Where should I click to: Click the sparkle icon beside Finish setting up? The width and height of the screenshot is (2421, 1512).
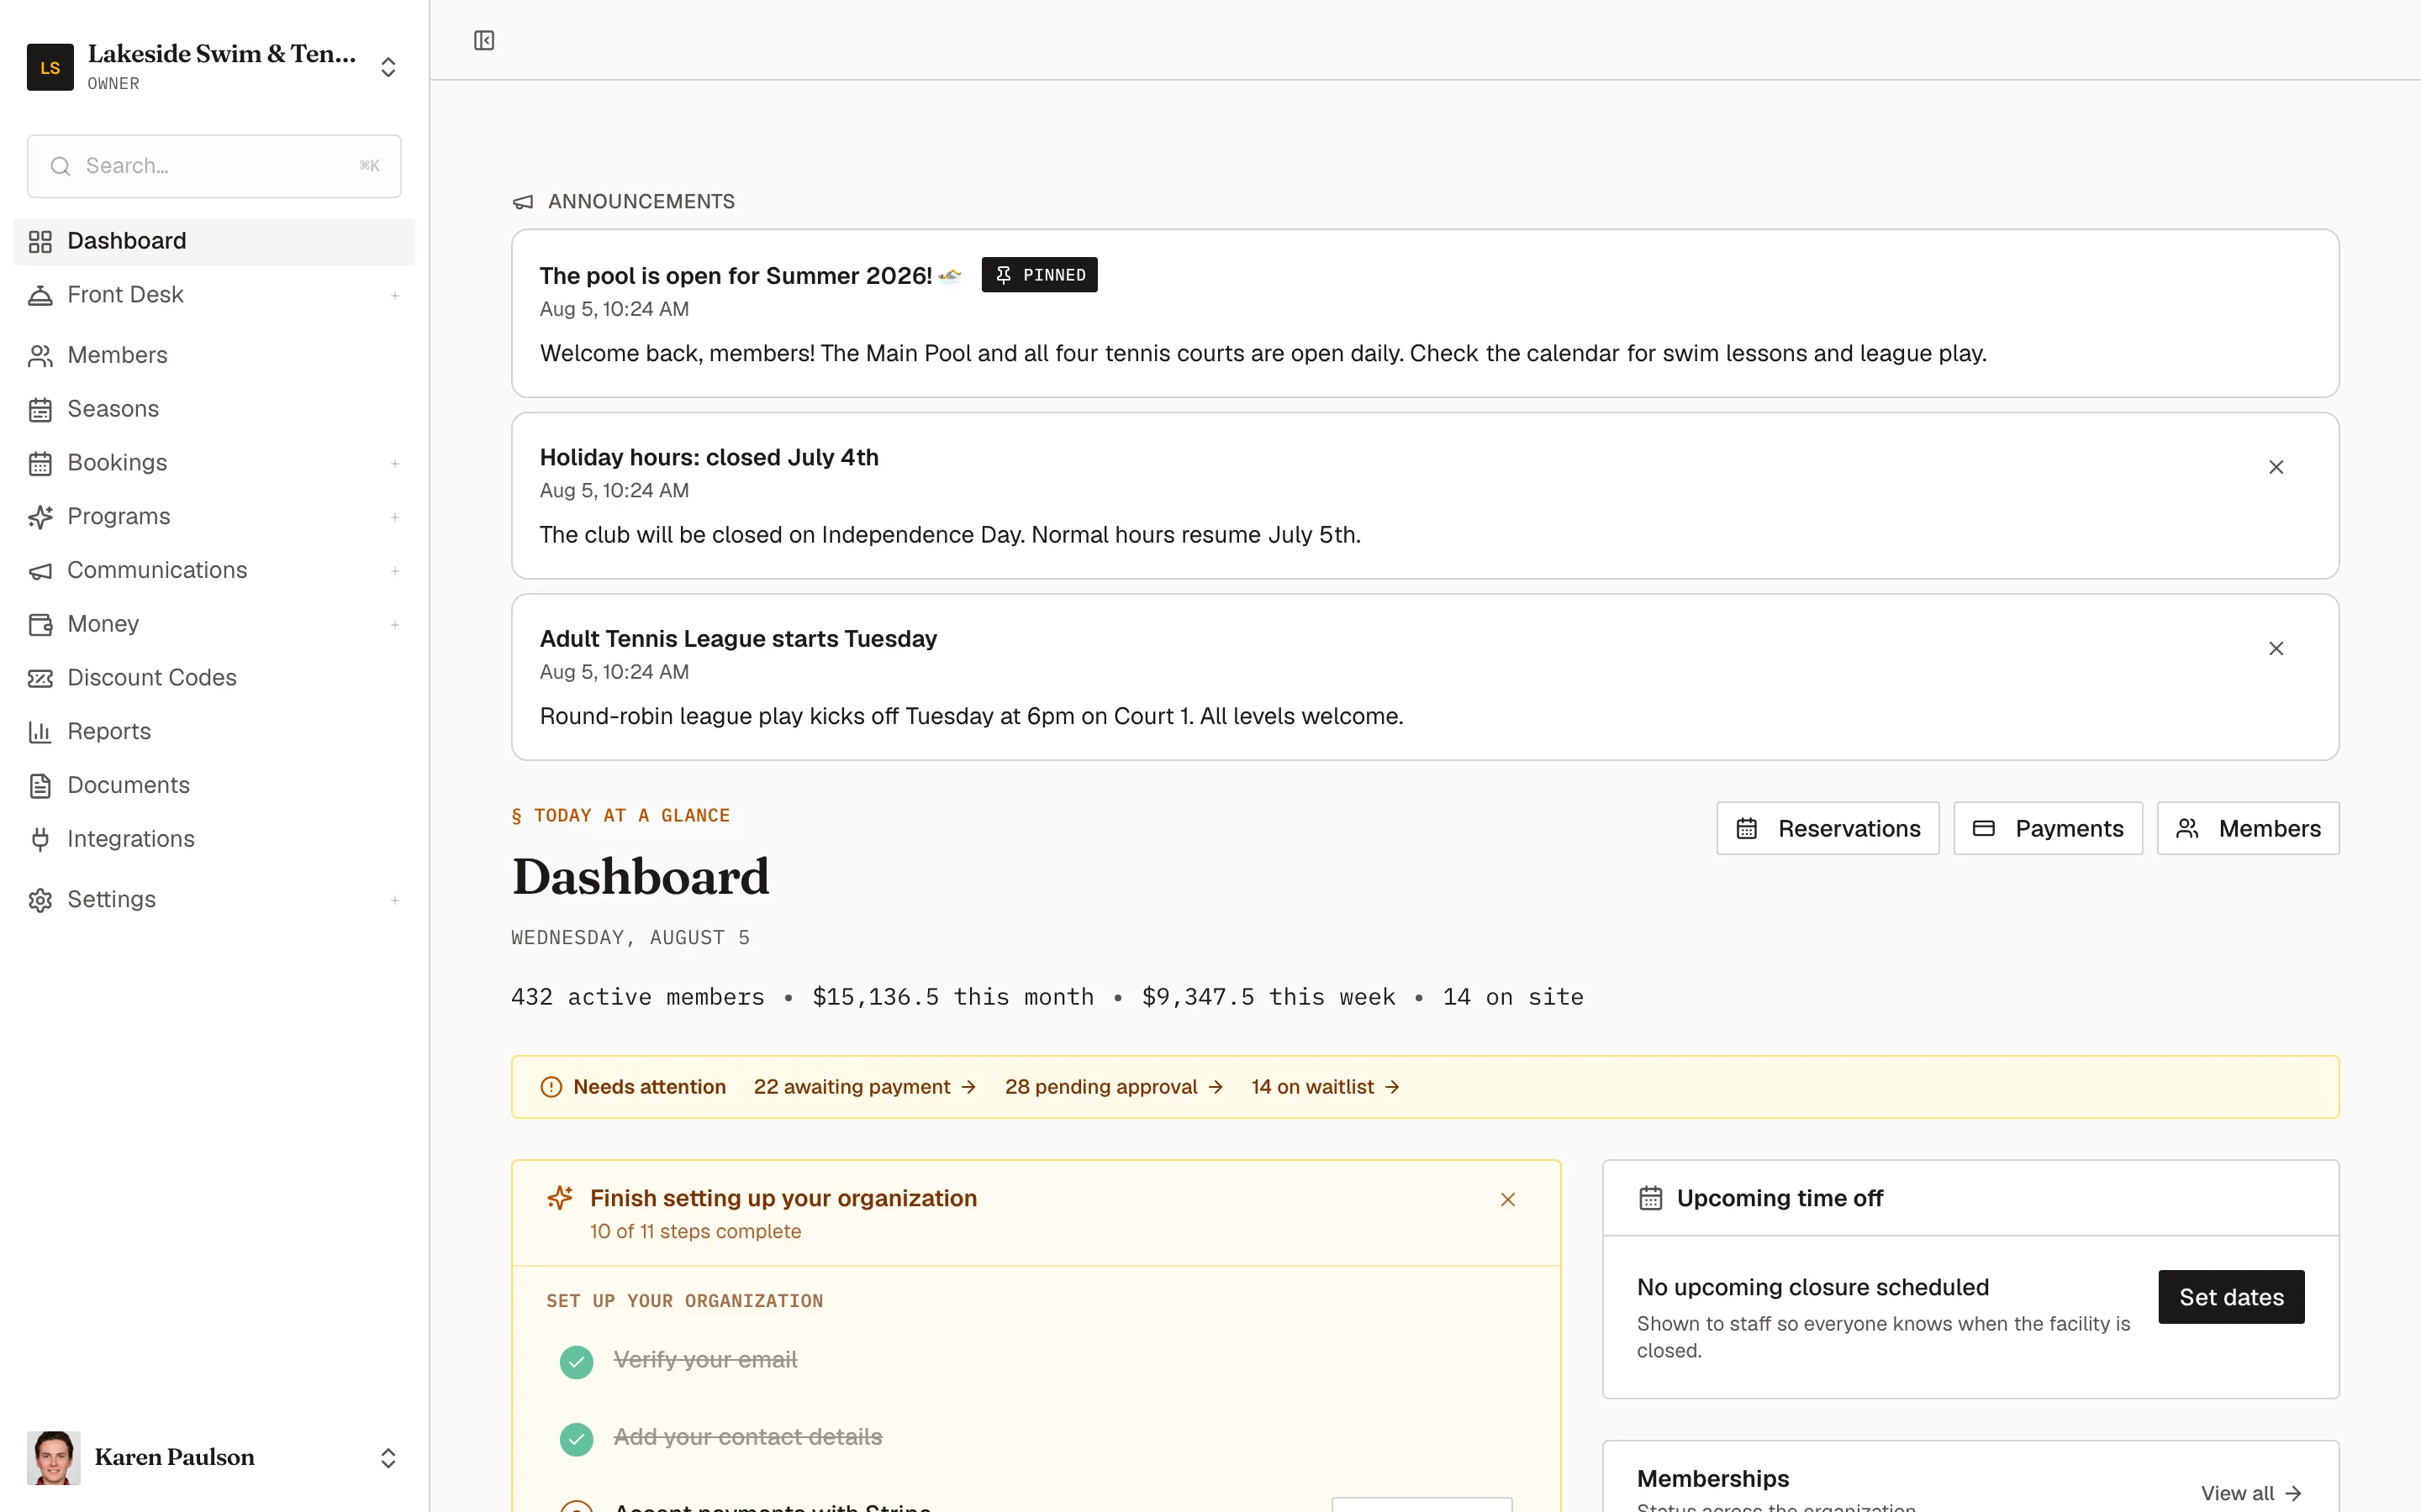tap(560, 1198)
